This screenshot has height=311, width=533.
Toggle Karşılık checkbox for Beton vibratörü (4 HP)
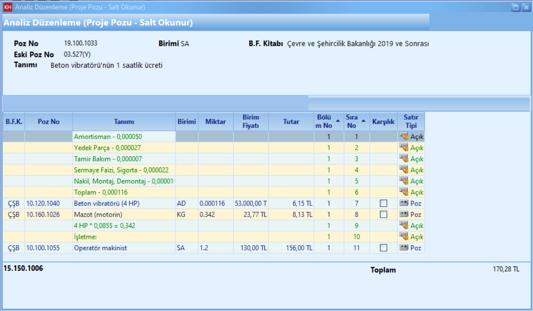(384, 203)
